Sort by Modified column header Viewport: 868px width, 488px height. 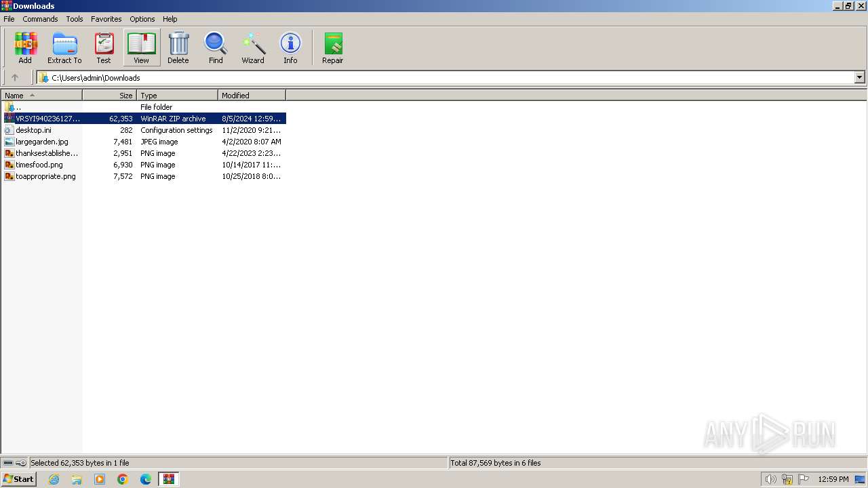[252, 96]
